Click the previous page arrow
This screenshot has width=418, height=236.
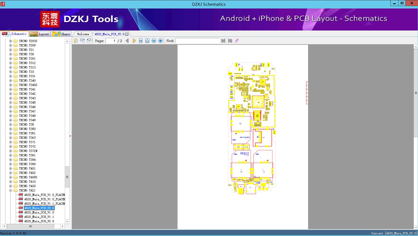[127, 41]
